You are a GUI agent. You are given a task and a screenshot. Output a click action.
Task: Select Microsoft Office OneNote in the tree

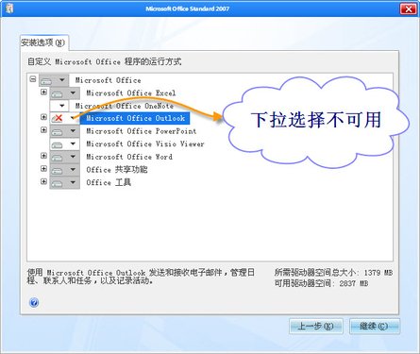point(125,106)
